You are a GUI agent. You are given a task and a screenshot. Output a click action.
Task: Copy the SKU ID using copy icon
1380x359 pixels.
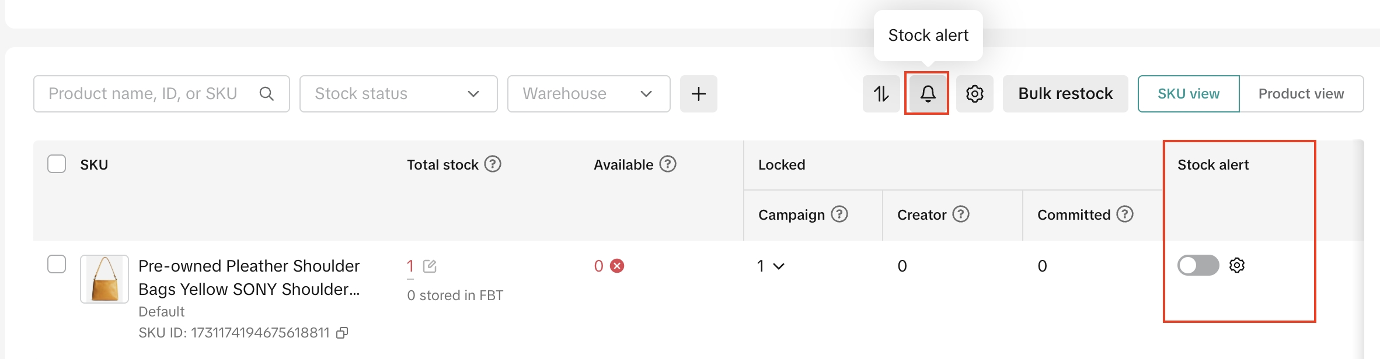pos(342,333)
